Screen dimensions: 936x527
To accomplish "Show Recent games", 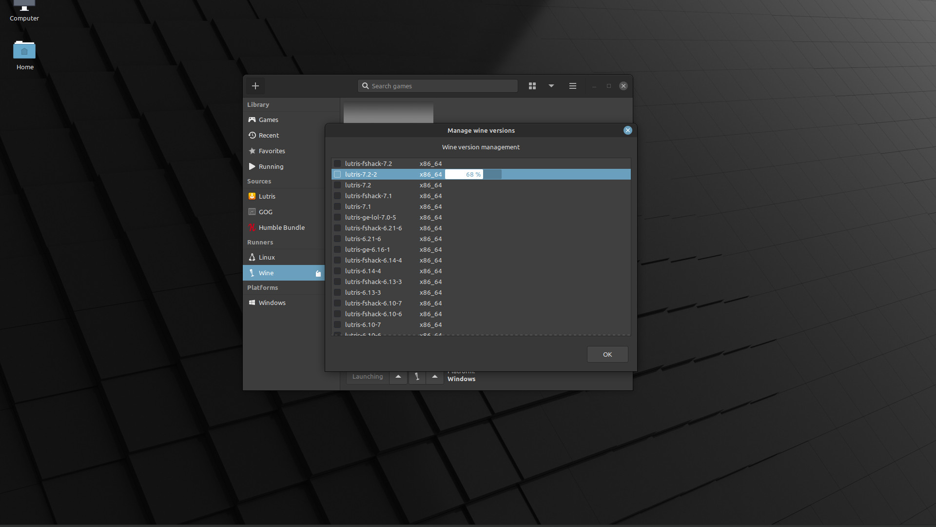I will pyautogui.click(x=291, y=135).
